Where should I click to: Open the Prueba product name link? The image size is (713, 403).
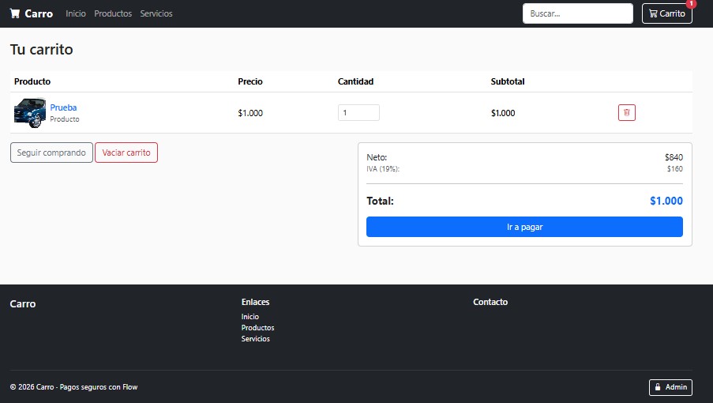tap(63, 107)
